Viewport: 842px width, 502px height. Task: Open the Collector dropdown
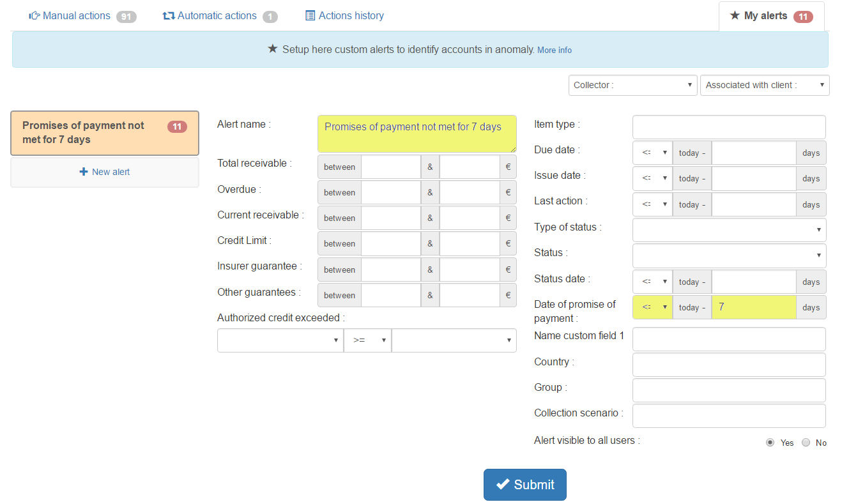coord(632,85)
